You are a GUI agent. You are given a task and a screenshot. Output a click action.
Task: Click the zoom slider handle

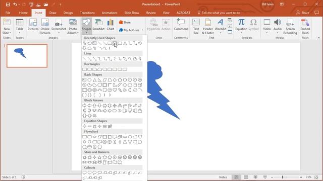click(x=283, y=177)
